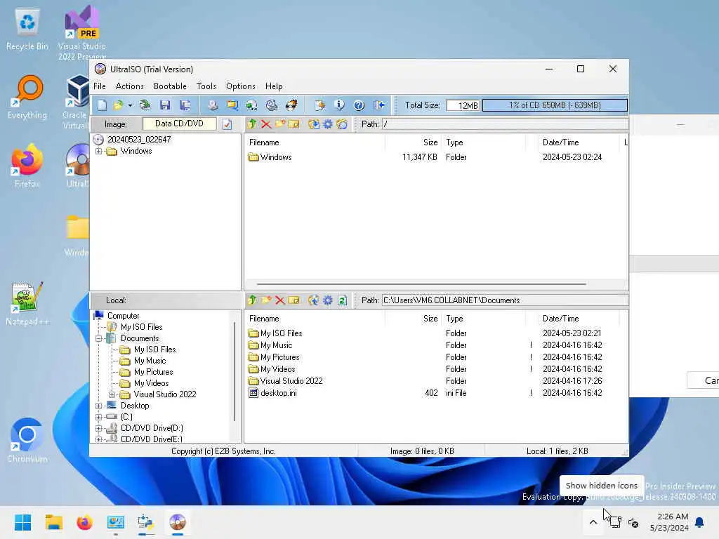Screen dimensions: 719x539
Task: Click blue gear icon in image toolbar
Action: (328, 124)
